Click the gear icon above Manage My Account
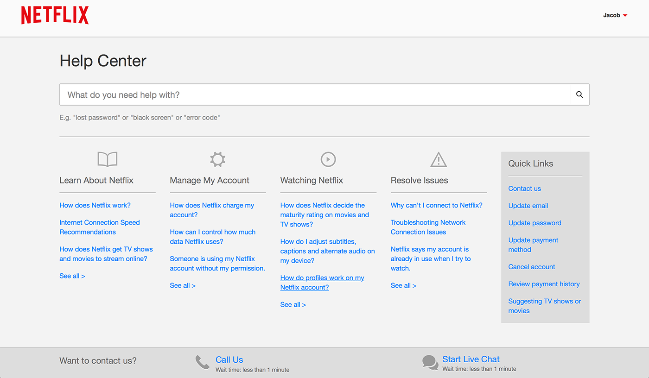Viewport: 649px width, 378px height. pyautogui.click(x=217, y=159)
